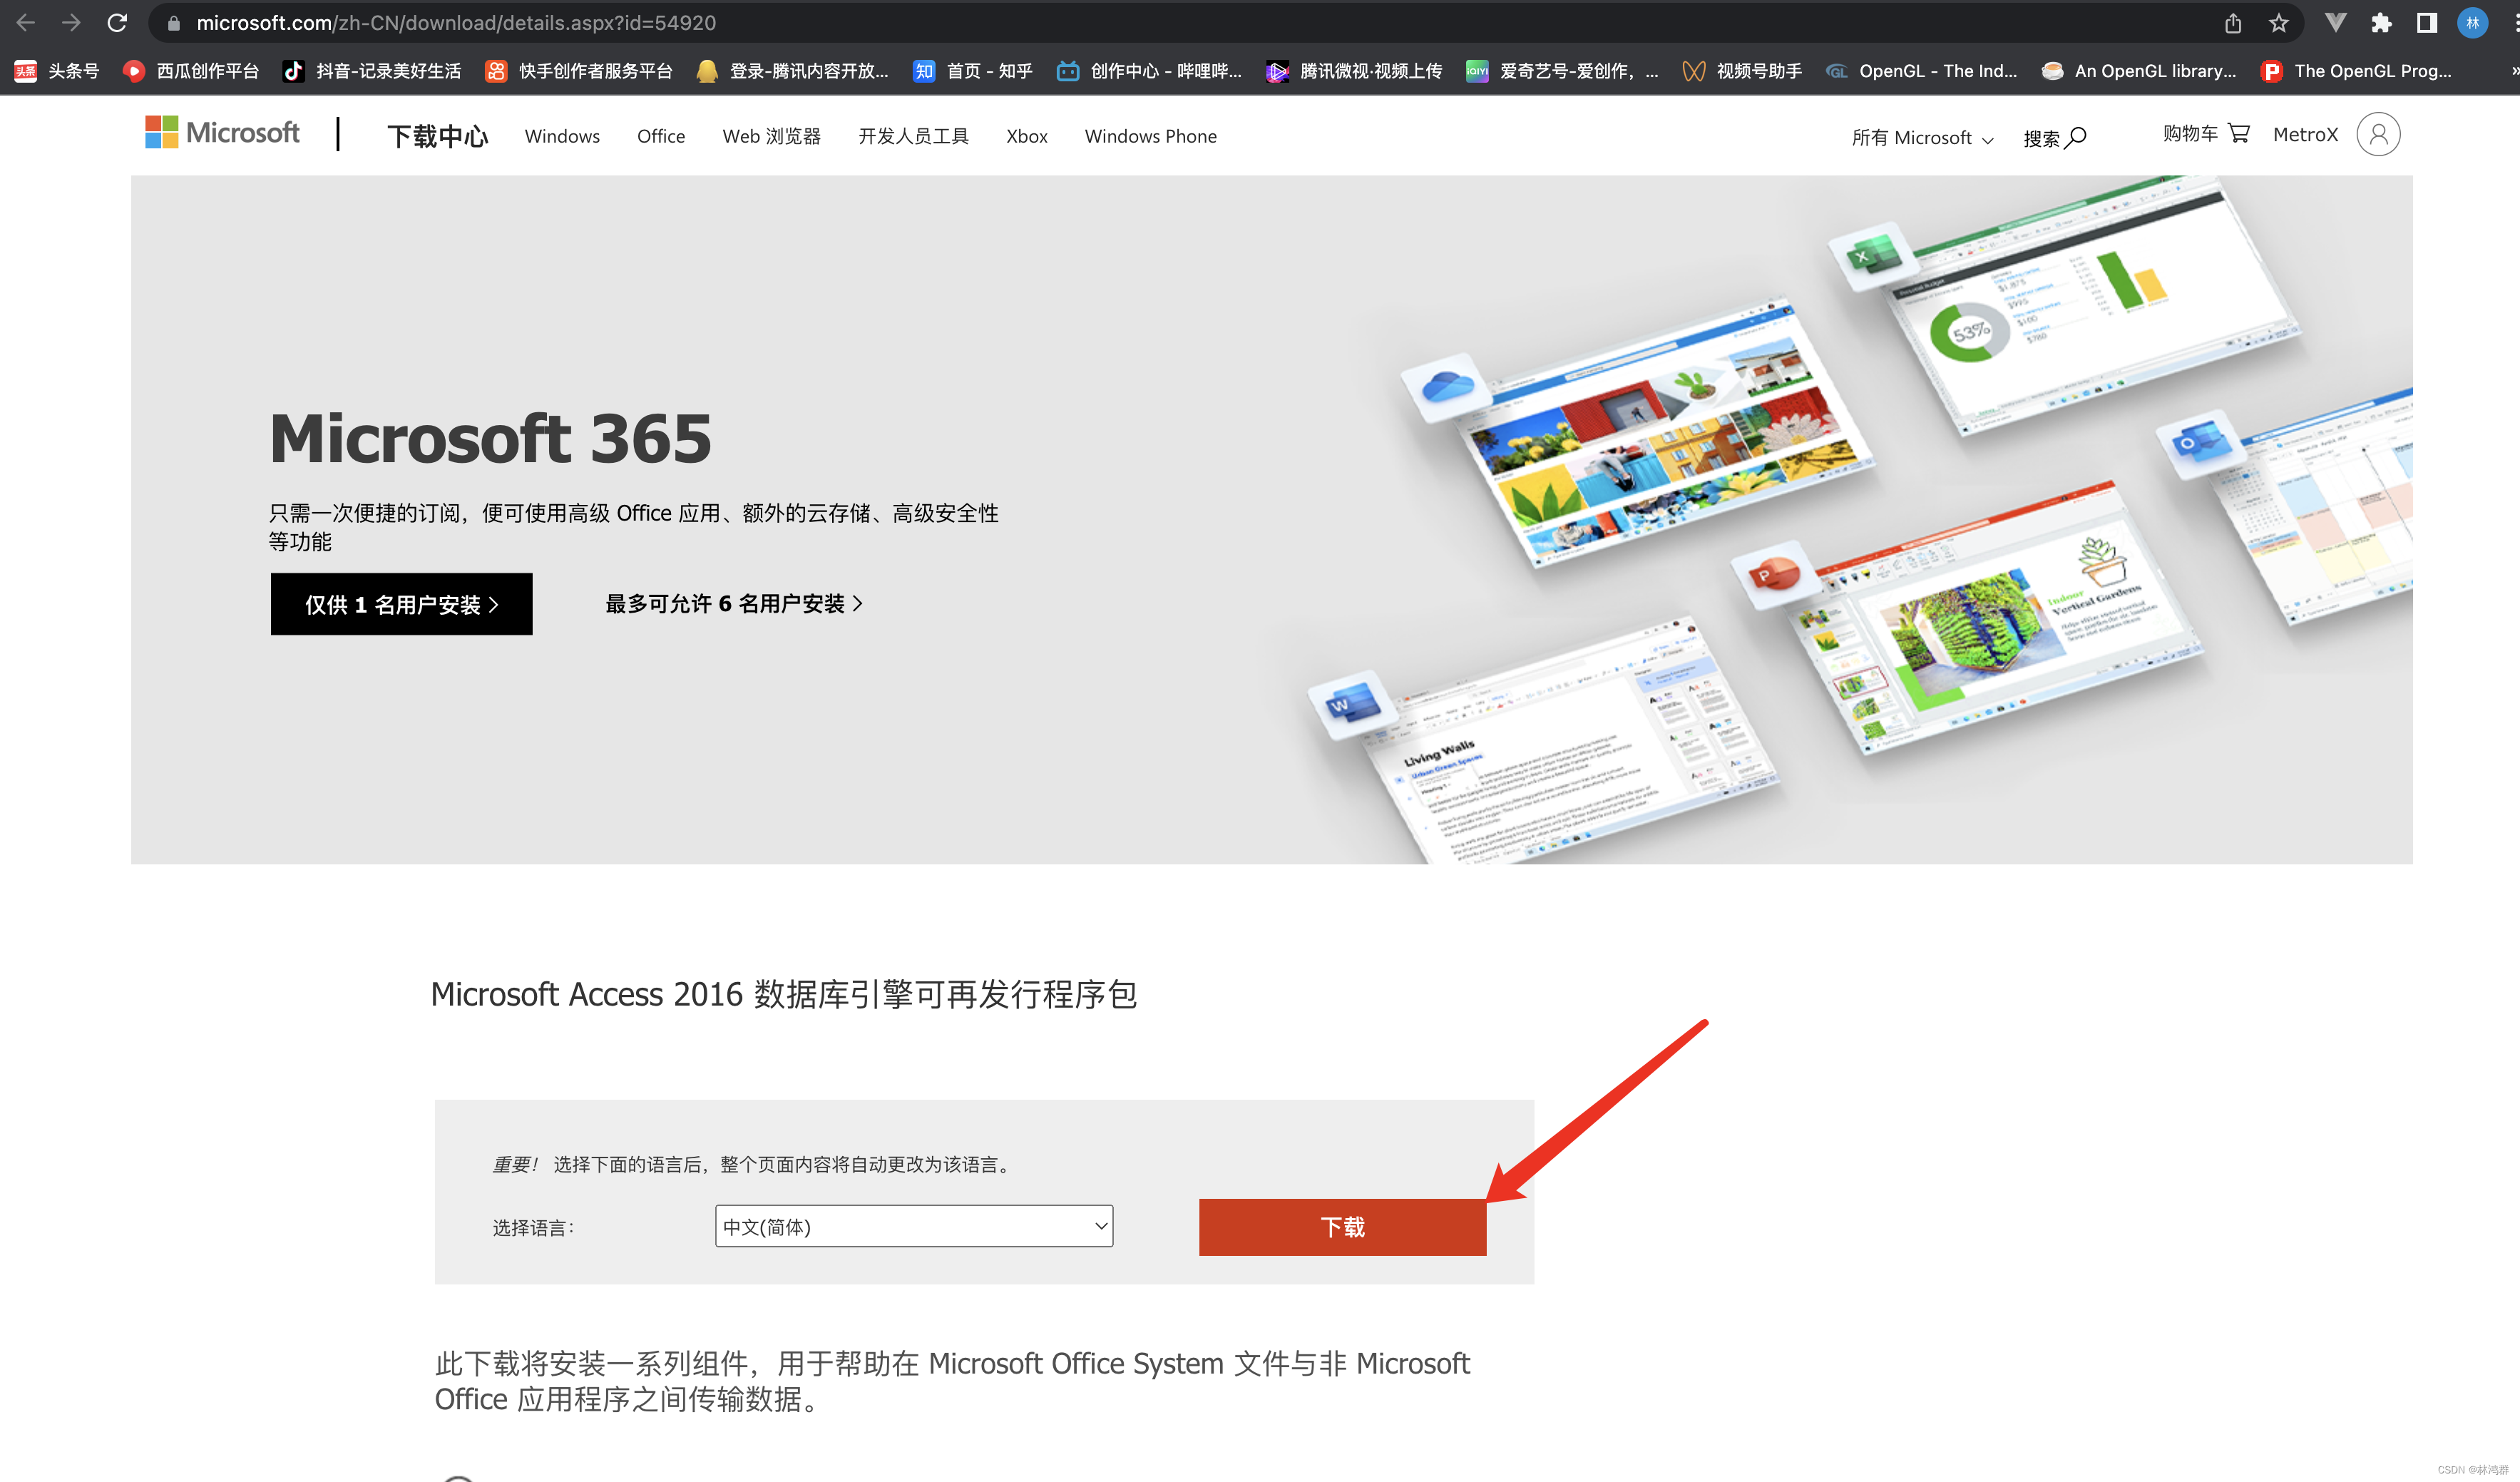This screenshot has width=2520, height=1482.
Task: Open the 爱奇艺号-爱创作 bookmark
Action: [x=1562, y=71]
